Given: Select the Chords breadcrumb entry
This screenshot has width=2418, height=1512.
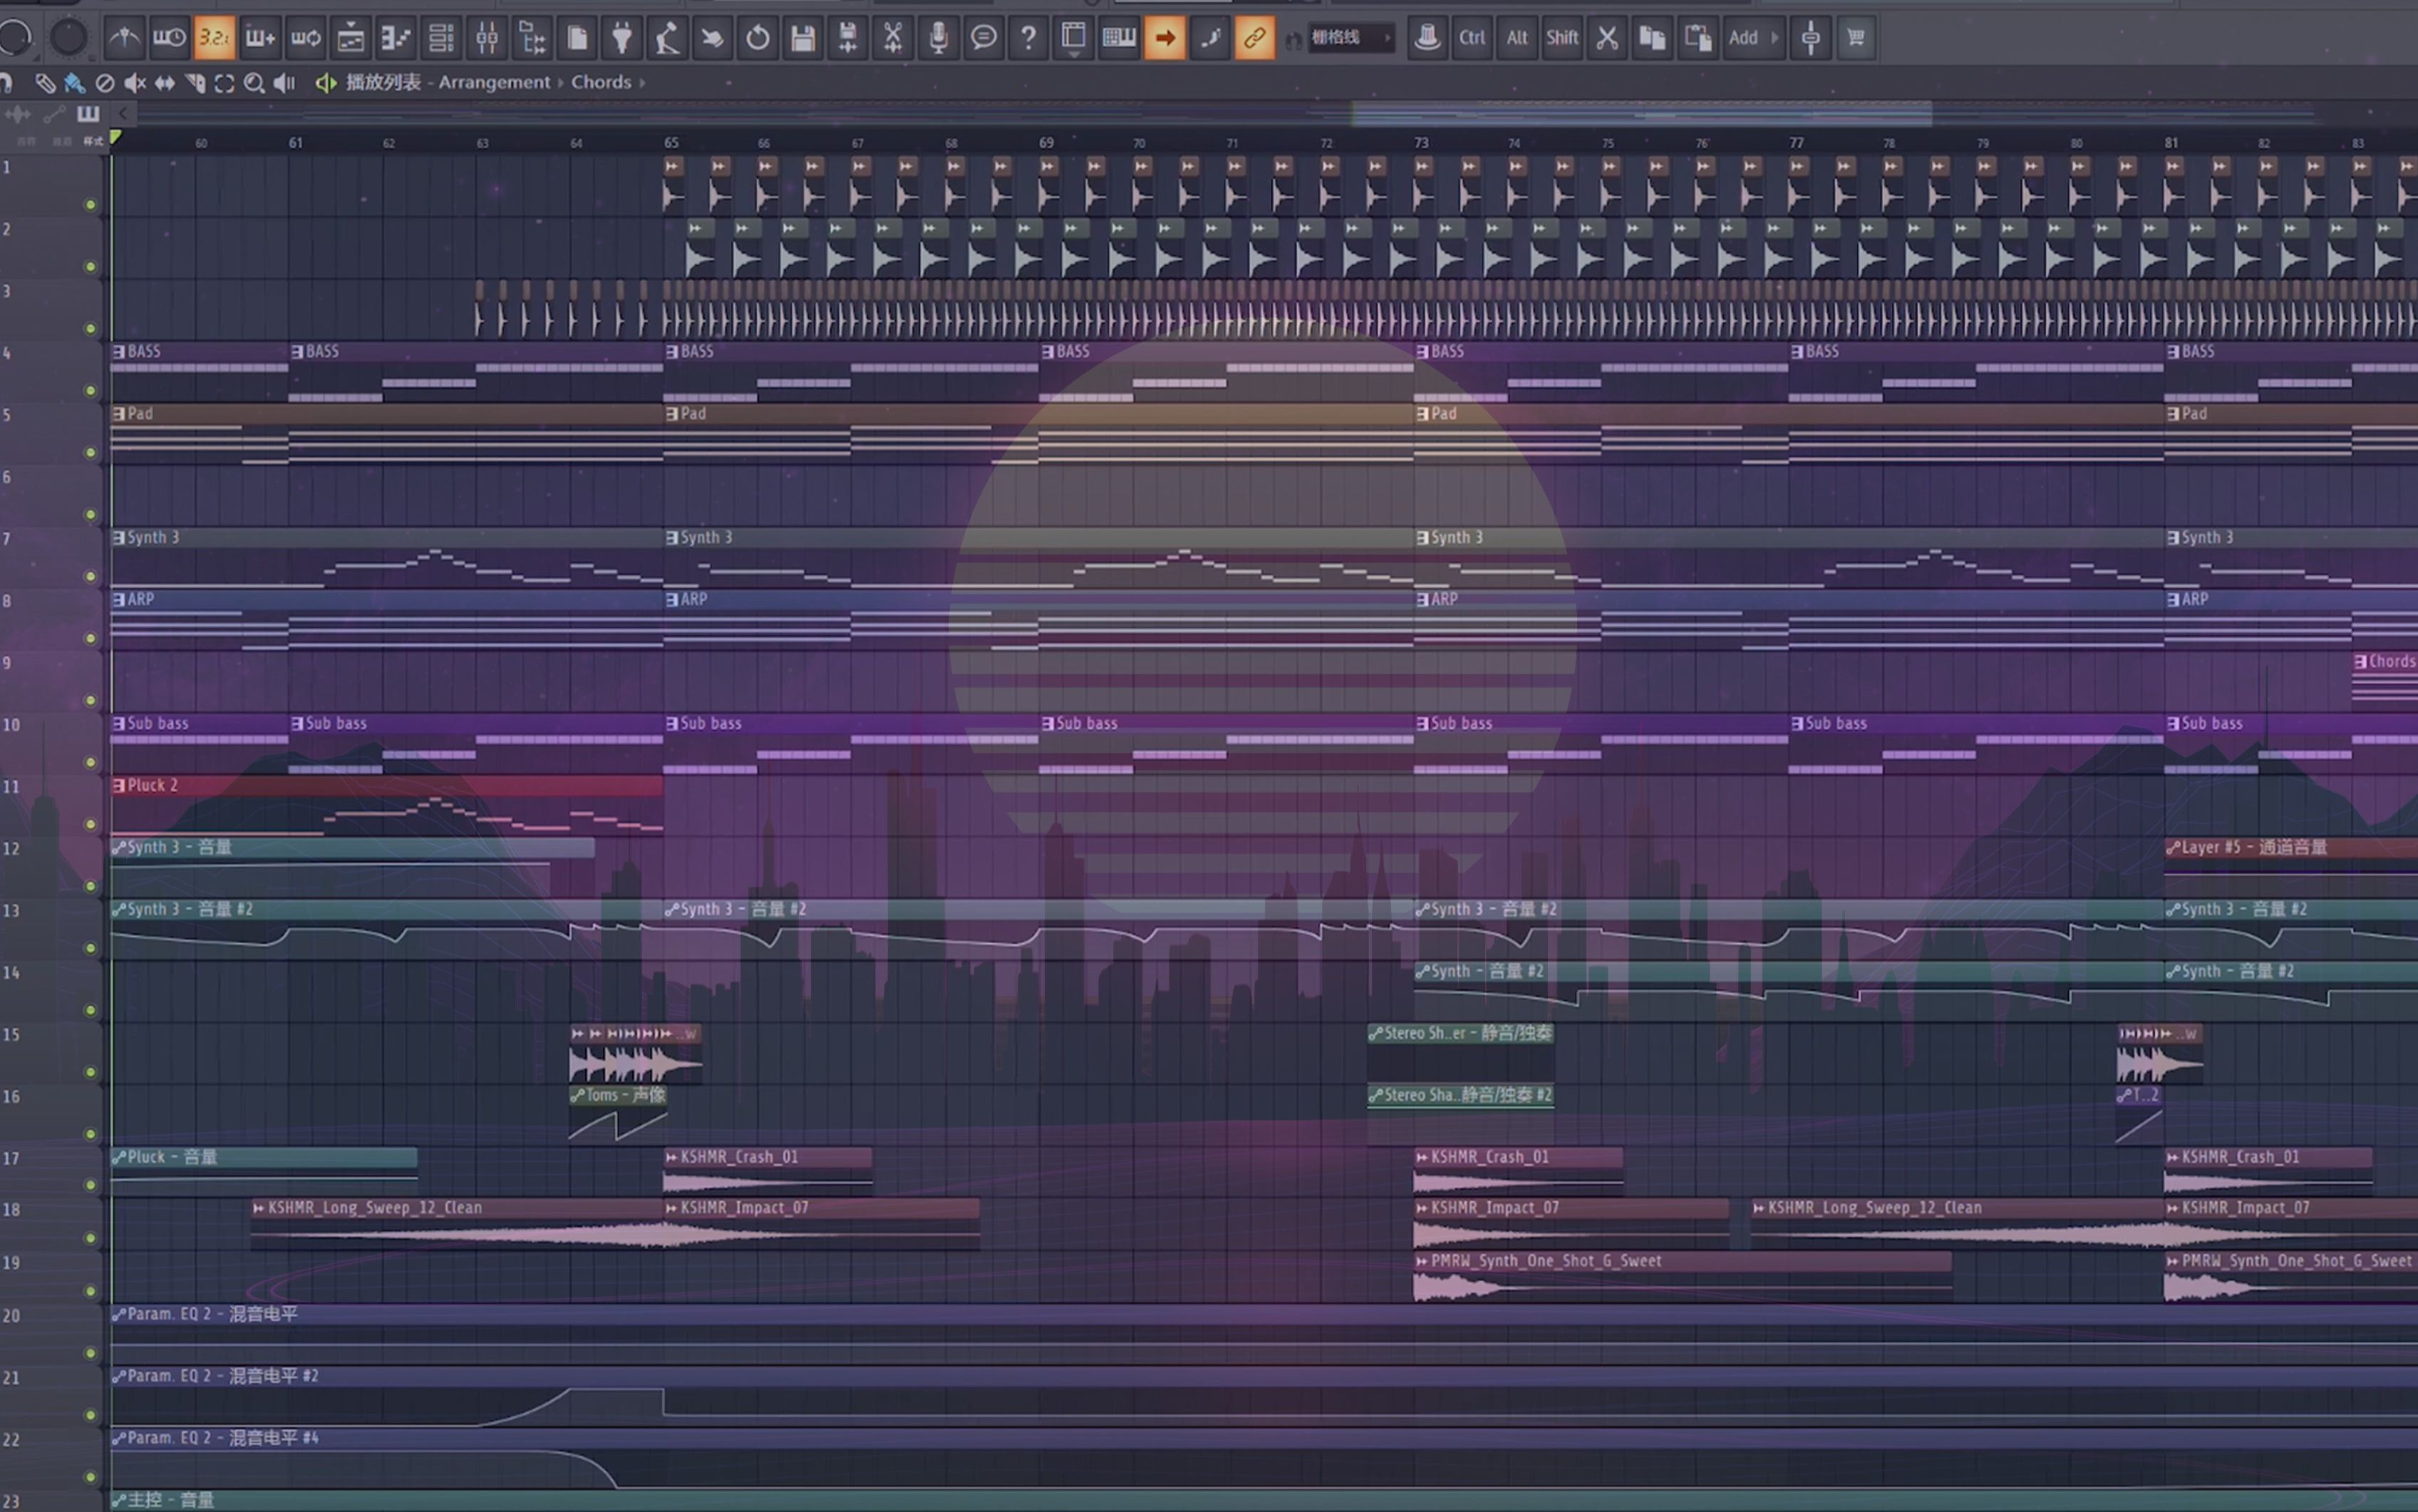Looking at the screenshot, I should [601, 83].
